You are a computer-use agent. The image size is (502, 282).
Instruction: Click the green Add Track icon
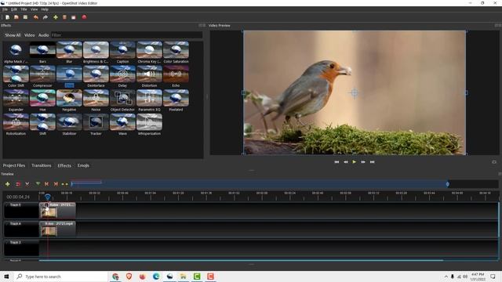point(7,184)
